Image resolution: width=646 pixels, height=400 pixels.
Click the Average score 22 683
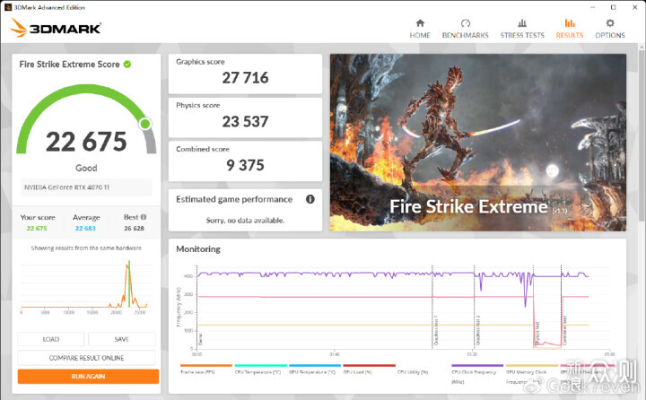(x=85, y=228)
